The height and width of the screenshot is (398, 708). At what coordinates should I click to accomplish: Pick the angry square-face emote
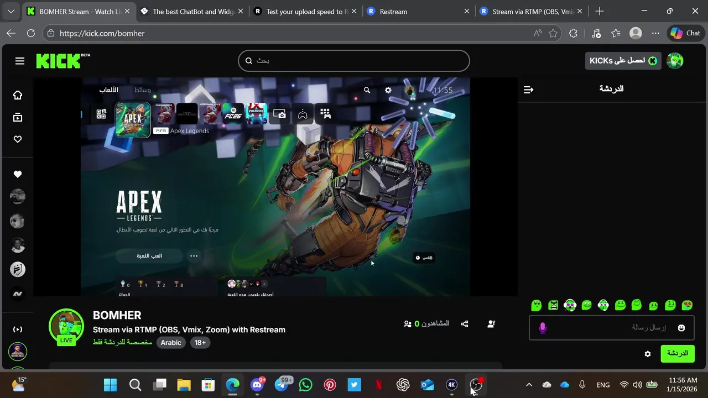[553, 305]
